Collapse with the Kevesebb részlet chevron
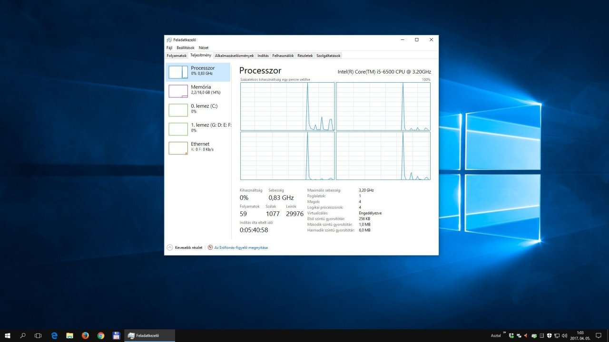This screenshot has height=342, width=609. coord(170,247)
